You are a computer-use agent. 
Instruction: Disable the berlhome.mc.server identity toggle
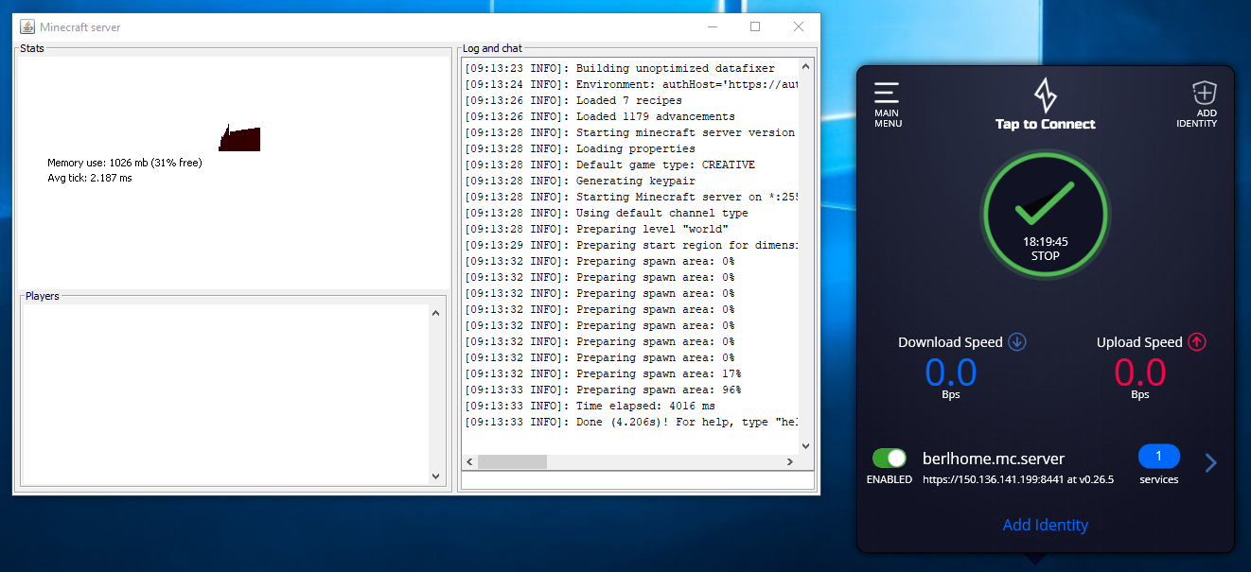tap(890, 459)
